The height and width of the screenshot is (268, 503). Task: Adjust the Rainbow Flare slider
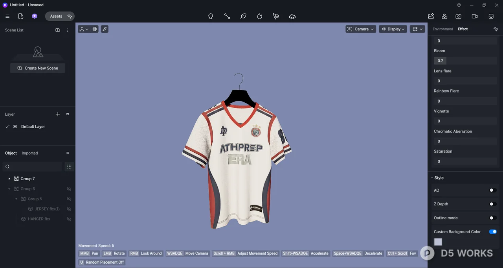[x=465, y=101]
